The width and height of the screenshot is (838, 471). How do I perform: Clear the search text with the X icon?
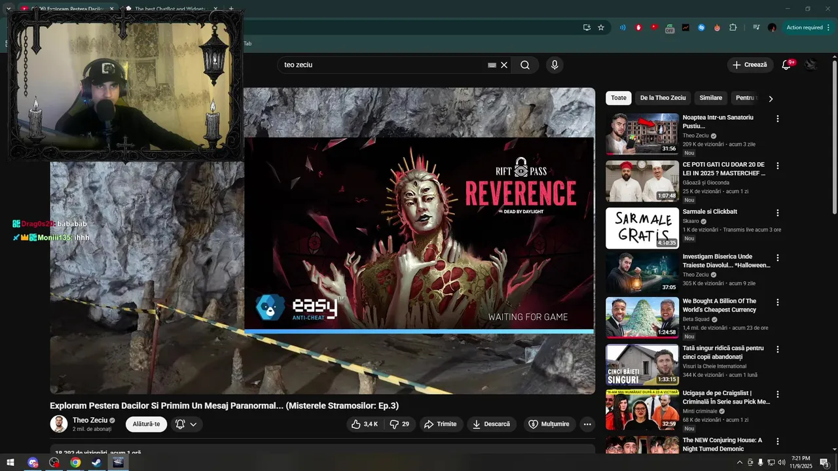pos(504,65)
